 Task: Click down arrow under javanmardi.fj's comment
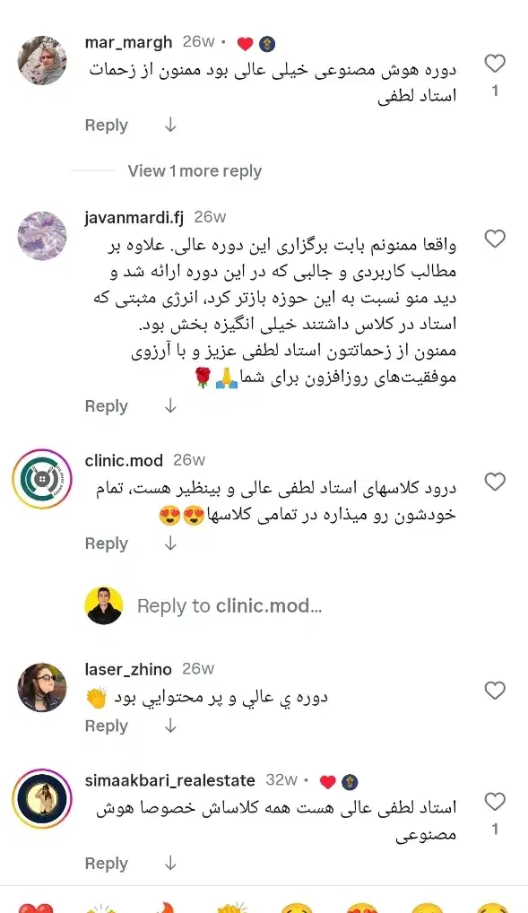pyautogui.click(x=170, y=406)
